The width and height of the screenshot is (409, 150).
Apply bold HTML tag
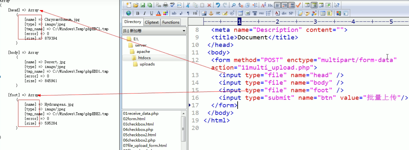pyautogui.click(x=138, y=13)
